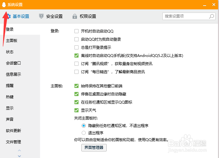Switch to the 权限设置 tab
This screenshot has width=219, height=158.
pos(84,16)
